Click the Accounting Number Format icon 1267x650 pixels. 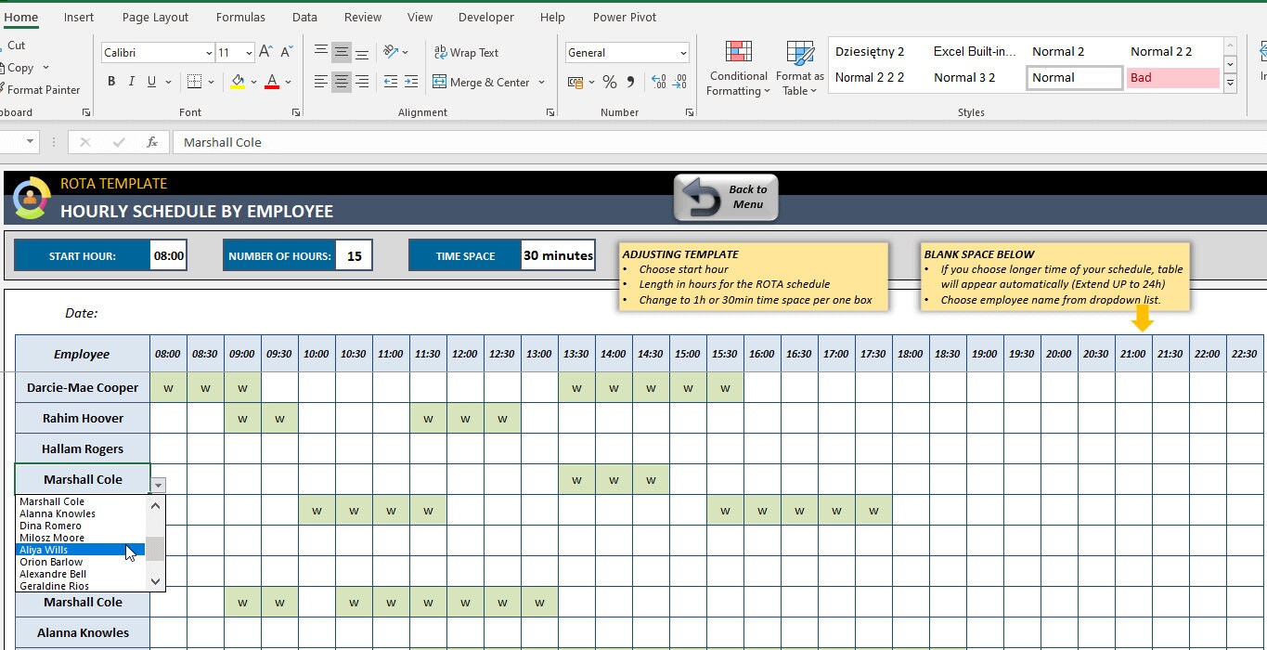[576, 82]
